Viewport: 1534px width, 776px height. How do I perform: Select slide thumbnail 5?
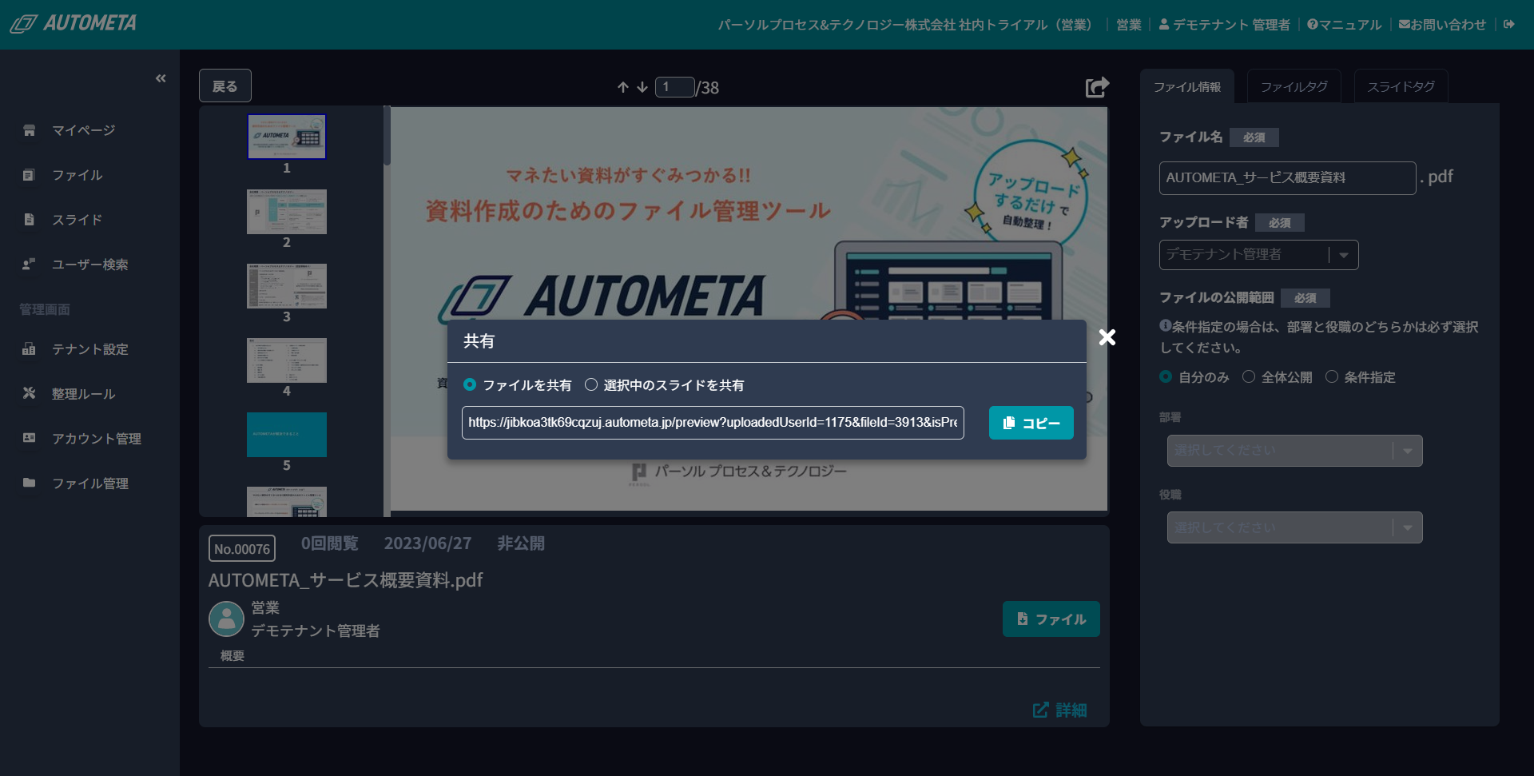click(287, 434)
